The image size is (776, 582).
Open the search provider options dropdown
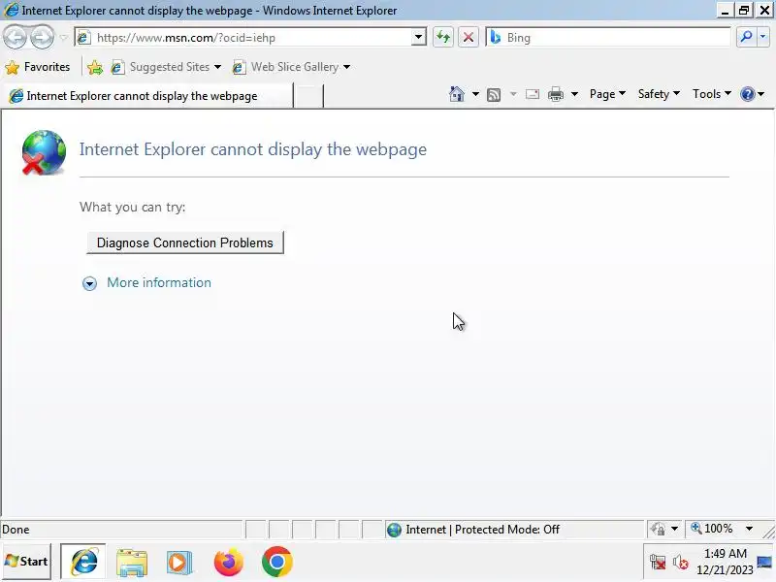click(x=762, y=37)
